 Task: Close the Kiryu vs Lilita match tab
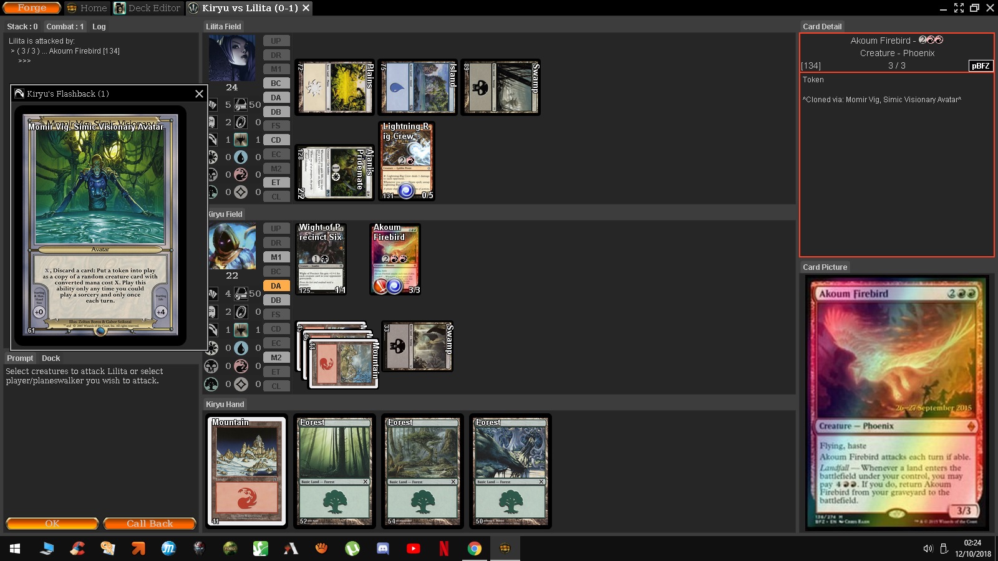point(306,8)
